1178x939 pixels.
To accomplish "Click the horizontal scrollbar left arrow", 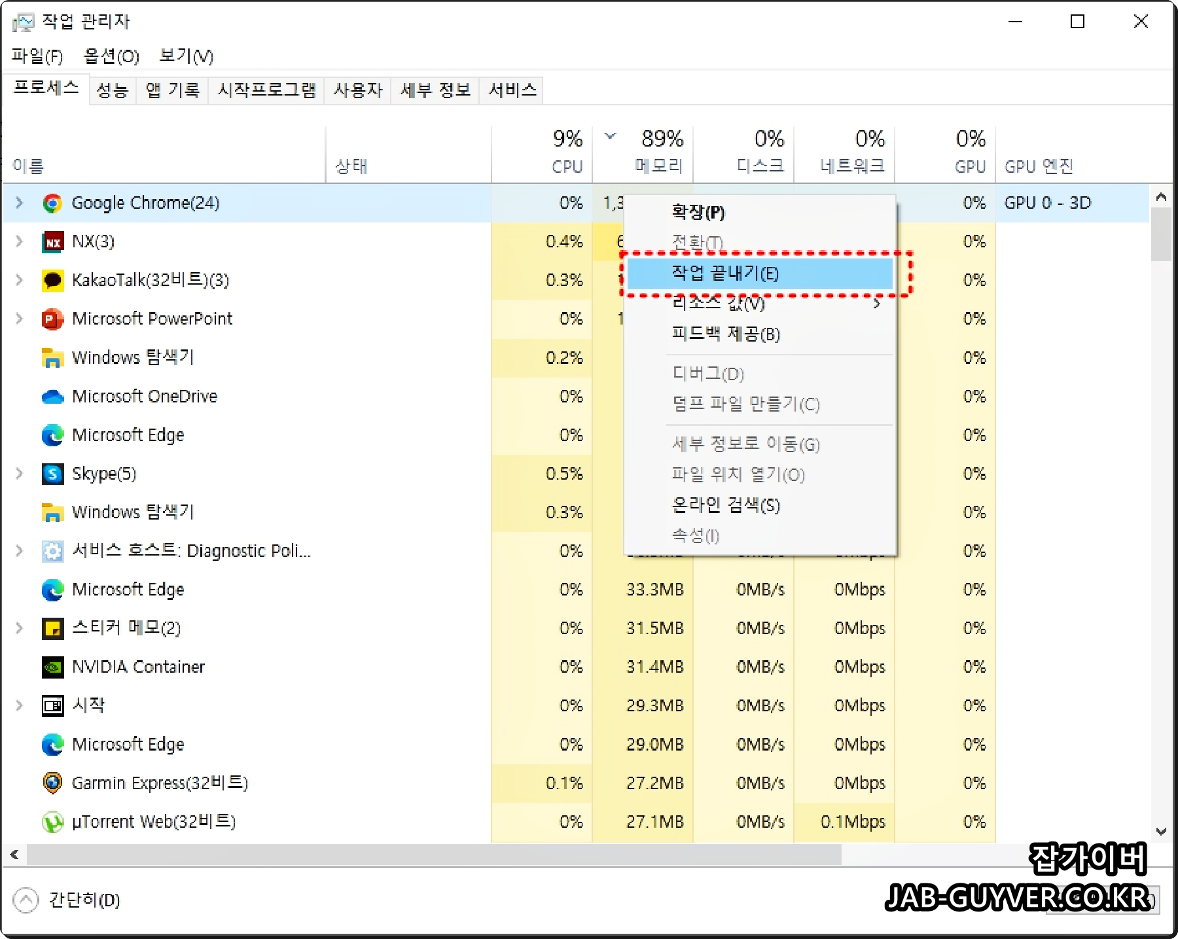I will 14,855.
